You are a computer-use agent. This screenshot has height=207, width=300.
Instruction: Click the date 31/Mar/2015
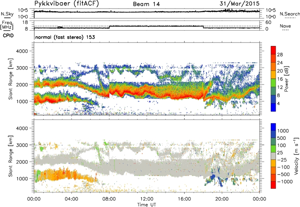(239, 4)
